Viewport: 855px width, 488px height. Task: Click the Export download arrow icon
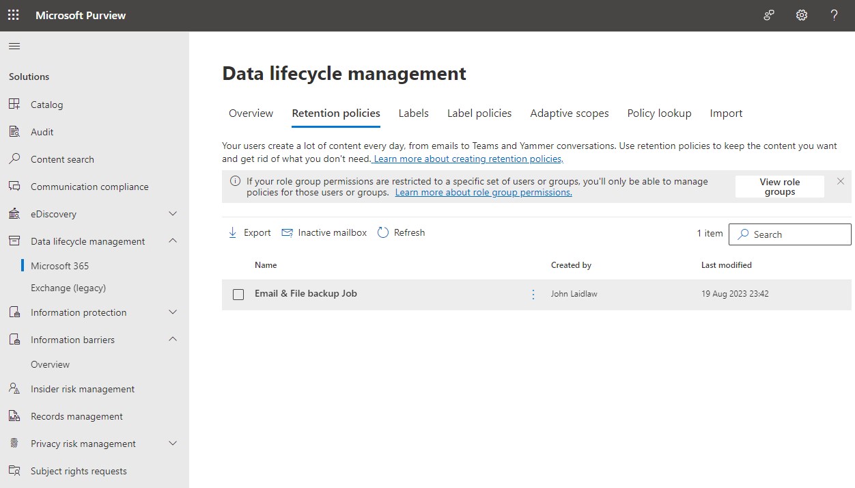coord(232,232)
